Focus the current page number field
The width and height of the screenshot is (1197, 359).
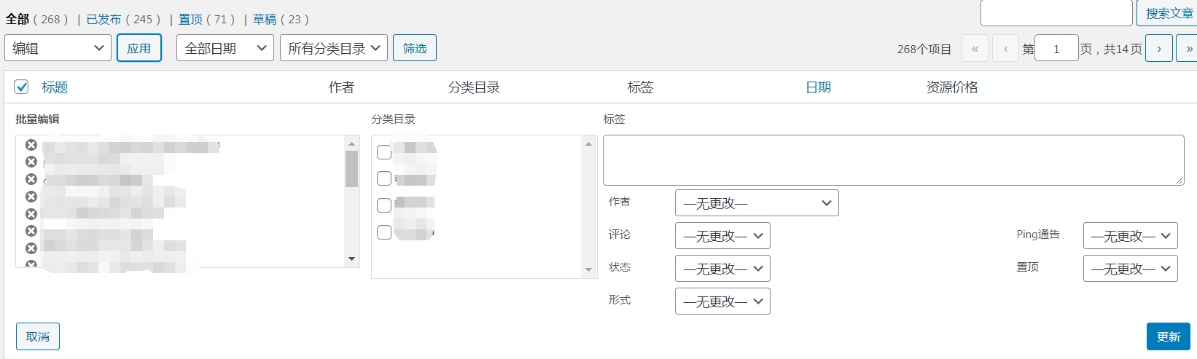point(1056,49)
